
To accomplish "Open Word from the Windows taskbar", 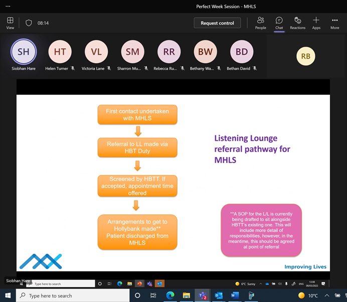I will (x=235, y=295).
